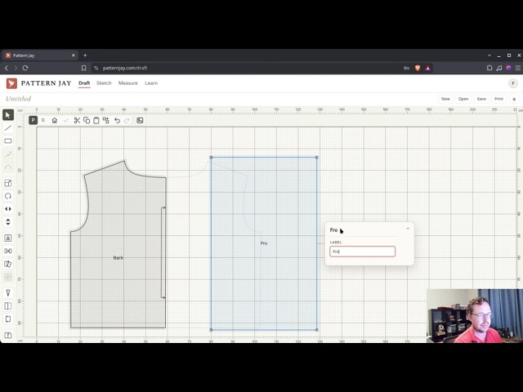Open the browser main menu
The width and height of the screenshot is (523, 392).
click(518, 68)
